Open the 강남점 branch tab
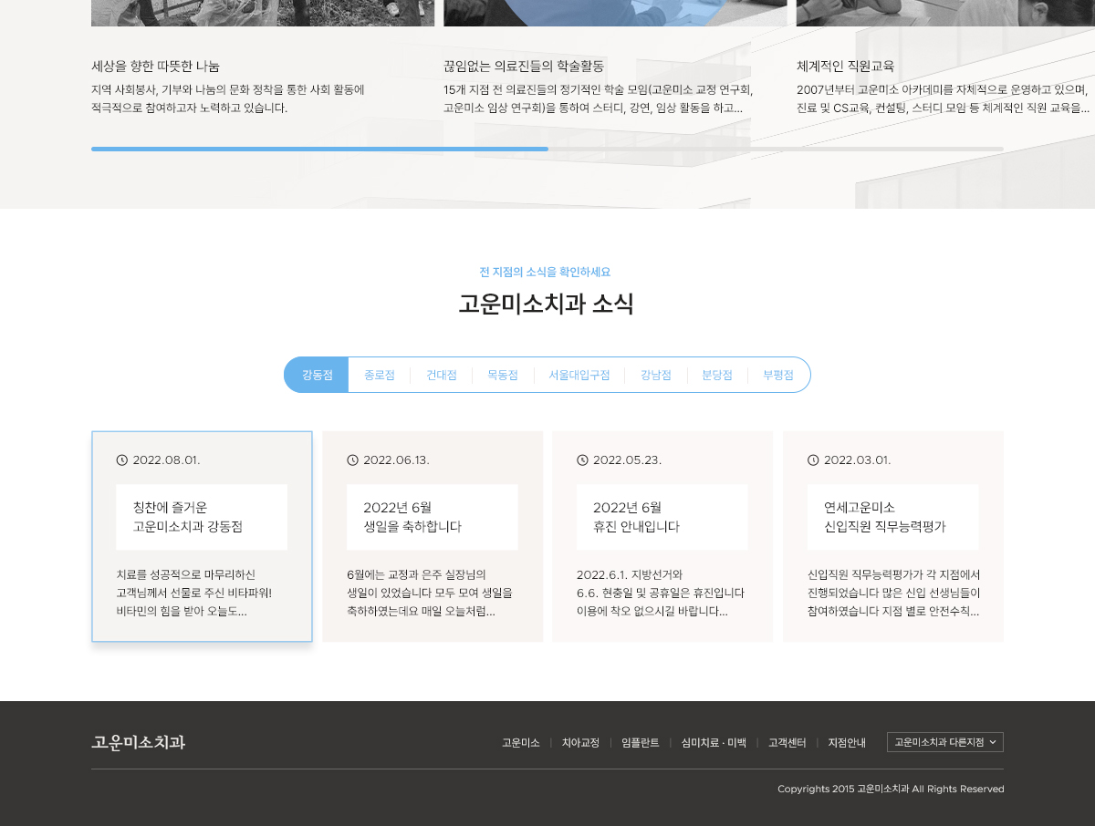The image size is (1095, 826). 655,375
